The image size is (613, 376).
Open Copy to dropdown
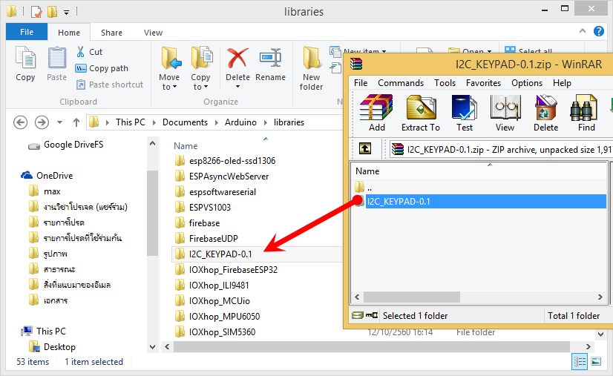pos(200,68)
